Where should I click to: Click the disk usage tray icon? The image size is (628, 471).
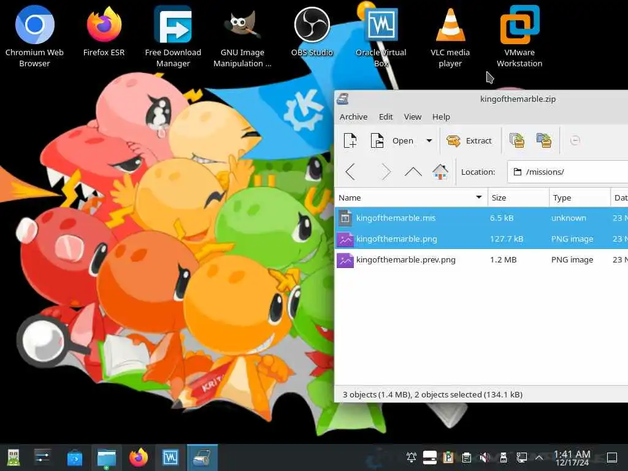click(x=430, y=458)
